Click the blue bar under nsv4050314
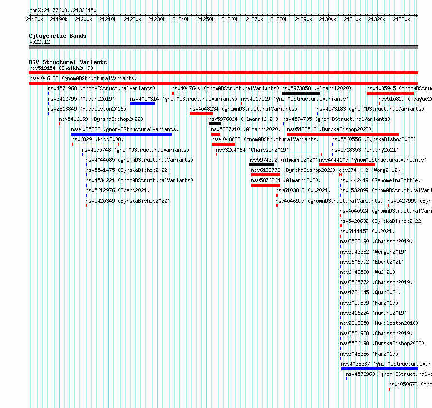 (x=142, y=103)
